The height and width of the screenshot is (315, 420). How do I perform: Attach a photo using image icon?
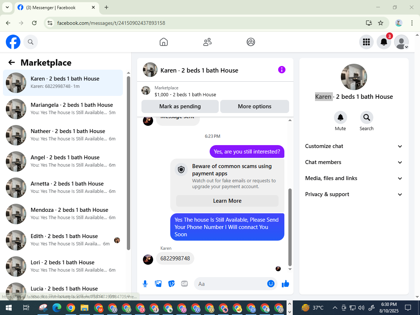point(158,284)
